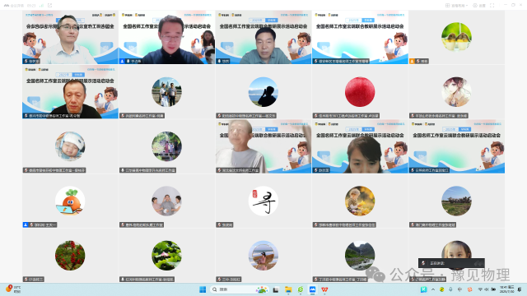Click the taskbar search box
The image size is (527, 296).
coord(240,289)
